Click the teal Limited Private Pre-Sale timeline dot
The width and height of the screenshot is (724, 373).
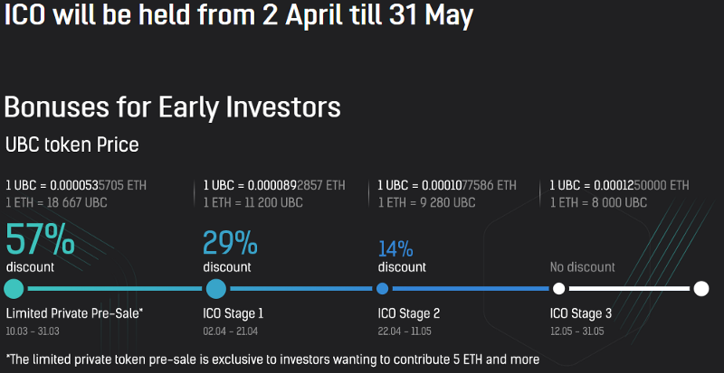tap(14, 289)
